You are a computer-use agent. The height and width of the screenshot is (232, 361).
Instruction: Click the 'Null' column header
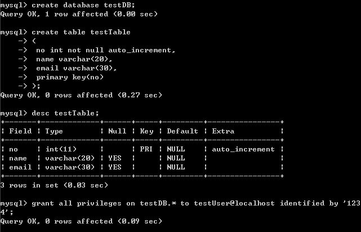click(x=117, y=131)
